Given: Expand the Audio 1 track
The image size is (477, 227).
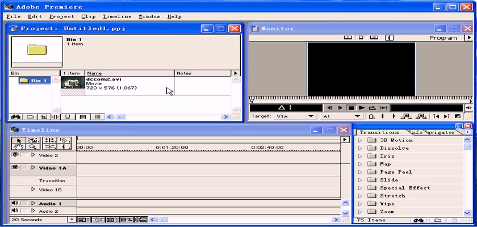Looking at the screenshot, I should (33, 203).
